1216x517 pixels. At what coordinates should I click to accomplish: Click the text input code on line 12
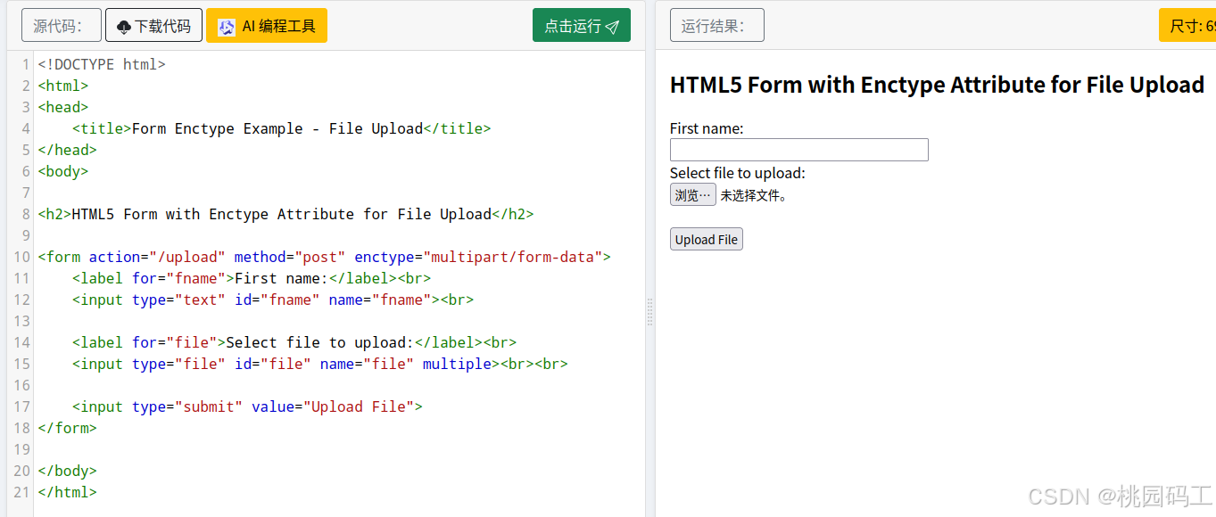(x=273, y=300)
